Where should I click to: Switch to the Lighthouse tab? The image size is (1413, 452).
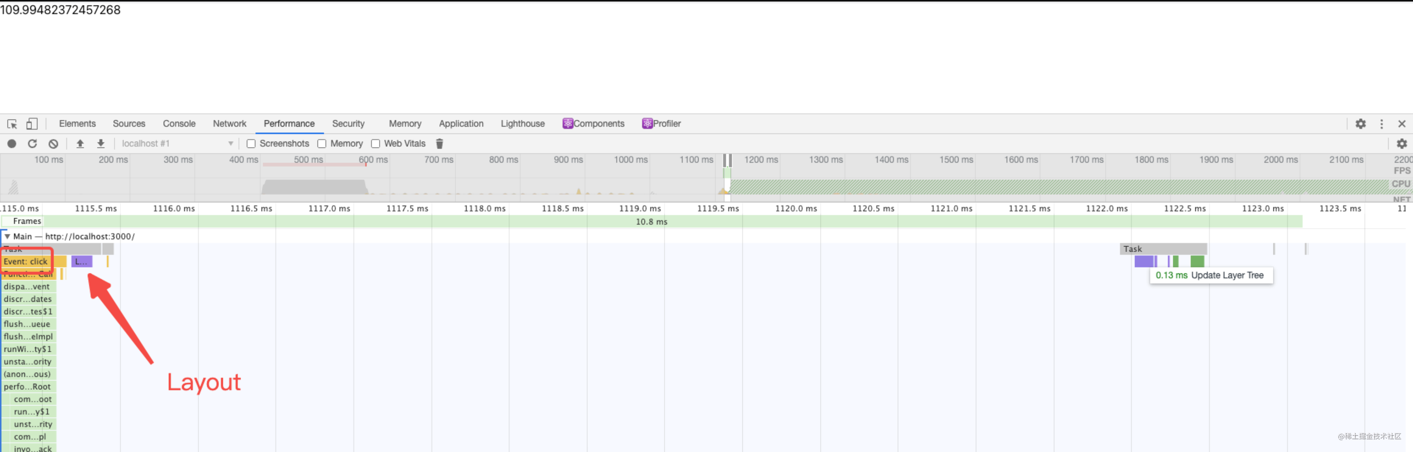pos(522,124)
